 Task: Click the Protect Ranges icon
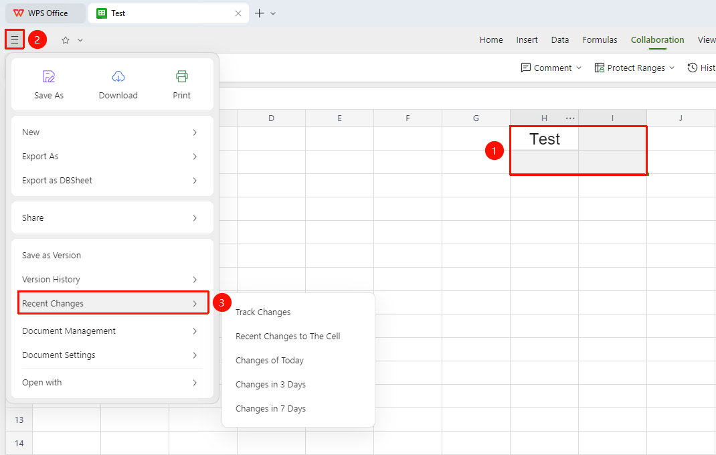pyautogui.click(x=600, y=68)
